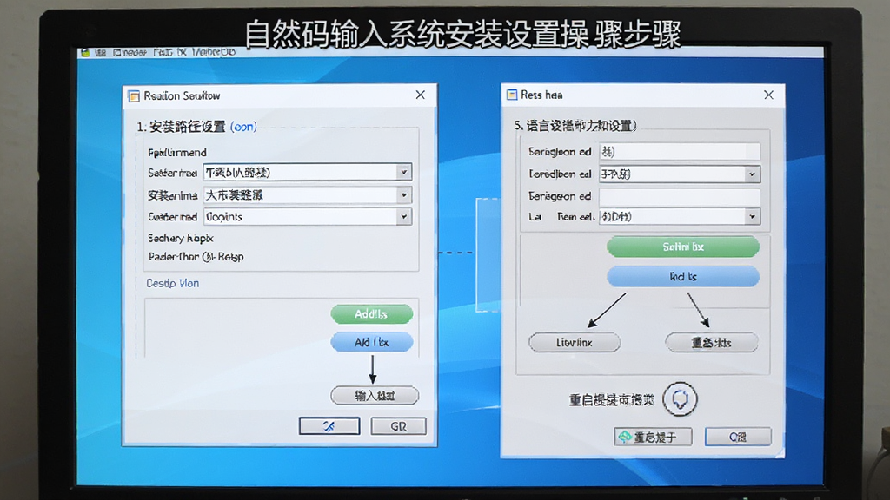
Task: Click the 'Liovlinx' button
Action: point(575,342)
